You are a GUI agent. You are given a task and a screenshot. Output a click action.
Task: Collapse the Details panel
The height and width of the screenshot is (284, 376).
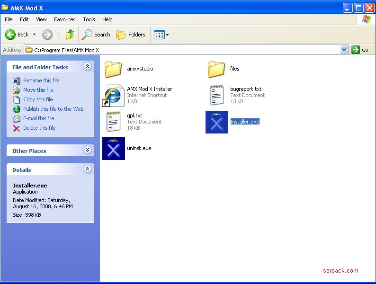(87, 169)
